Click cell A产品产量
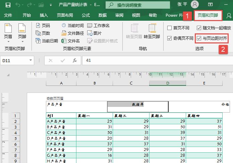Image resolution: width=233 pixels, height=163 pixels. (x=61, y=121)
